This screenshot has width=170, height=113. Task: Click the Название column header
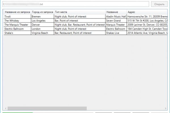(116, 12)
